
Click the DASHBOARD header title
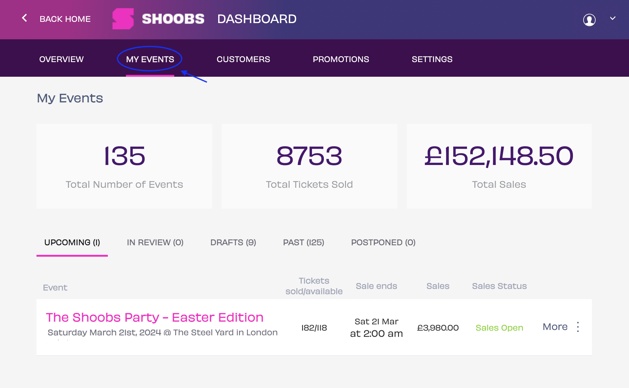pyautogui.click(x=257, y=19)
